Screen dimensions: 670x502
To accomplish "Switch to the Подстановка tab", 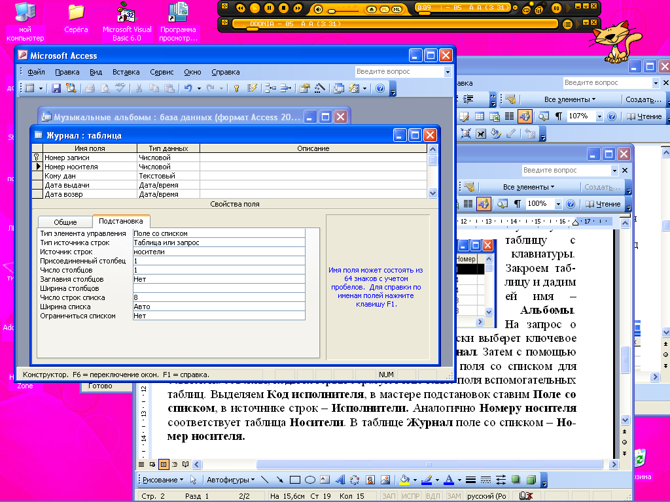I will click(x=121, y=221).
